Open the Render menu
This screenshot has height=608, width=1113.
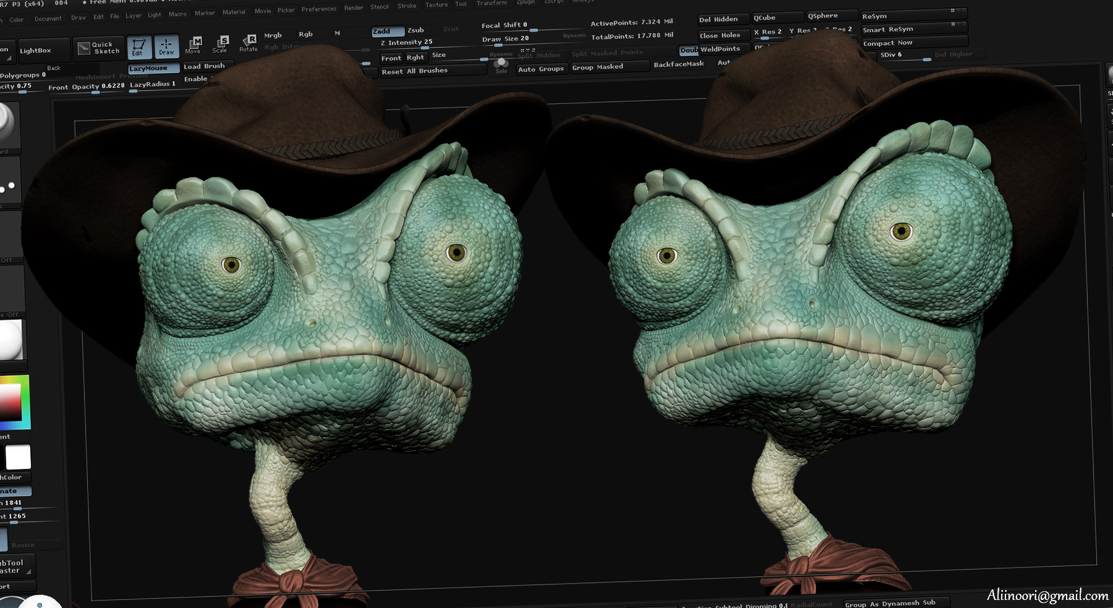(x=354, y=7)
